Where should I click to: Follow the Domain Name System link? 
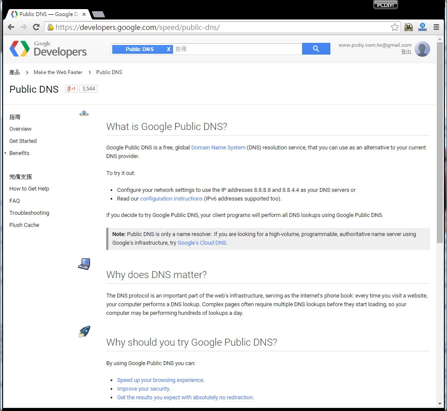pos(218,148)
